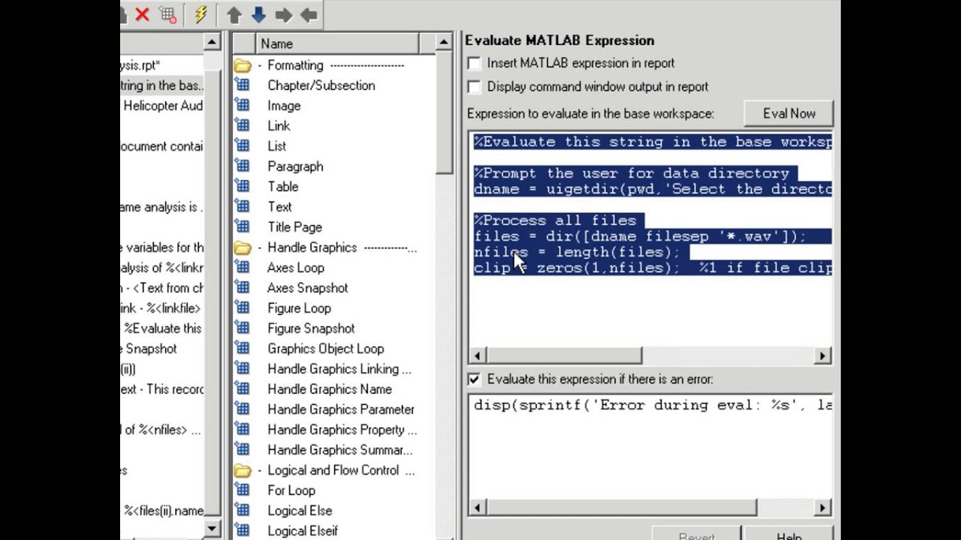The width and height of the screenshot is (961, 540).
Task: Uncheck Evaluate this expression if there is an error
Action: (x=474, y=379)
